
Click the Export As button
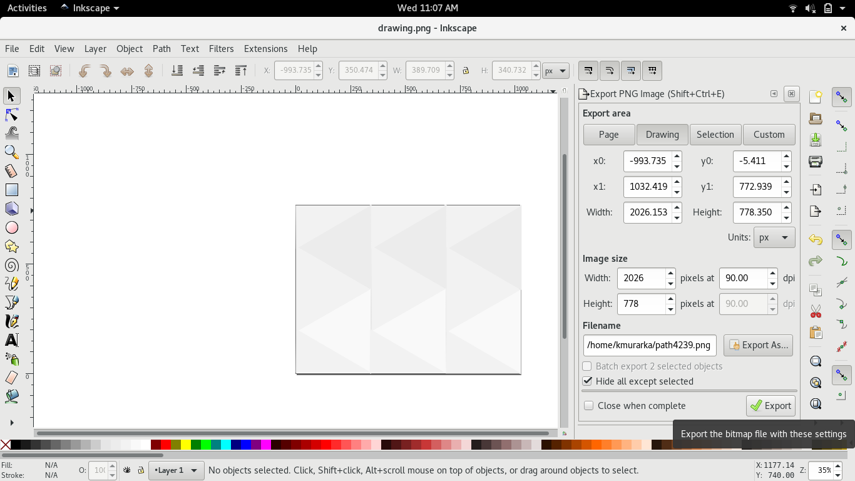tap(758, 345)
